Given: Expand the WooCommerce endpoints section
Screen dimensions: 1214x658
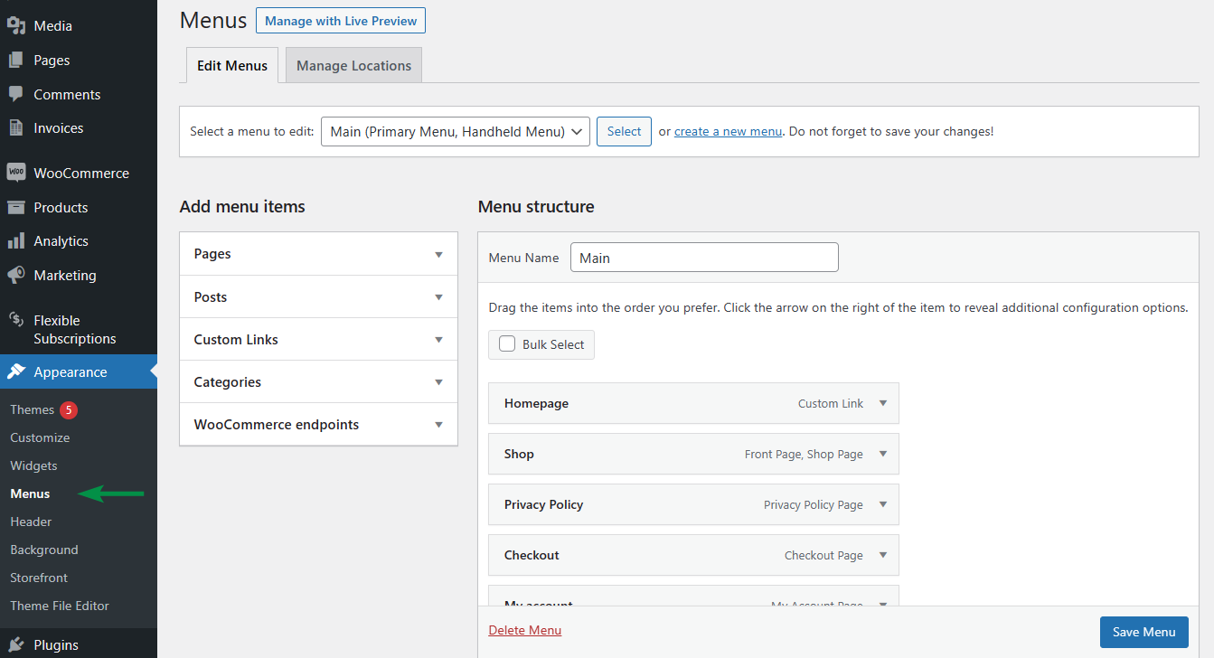Looking at the screenshot, I should pyautogui.click(x=319, y=424).
